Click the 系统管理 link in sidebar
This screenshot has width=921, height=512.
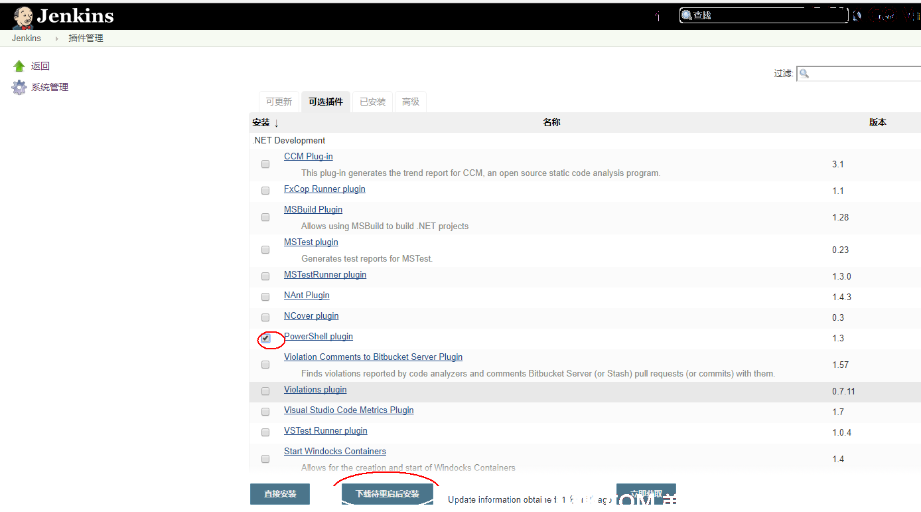(50, 88)
